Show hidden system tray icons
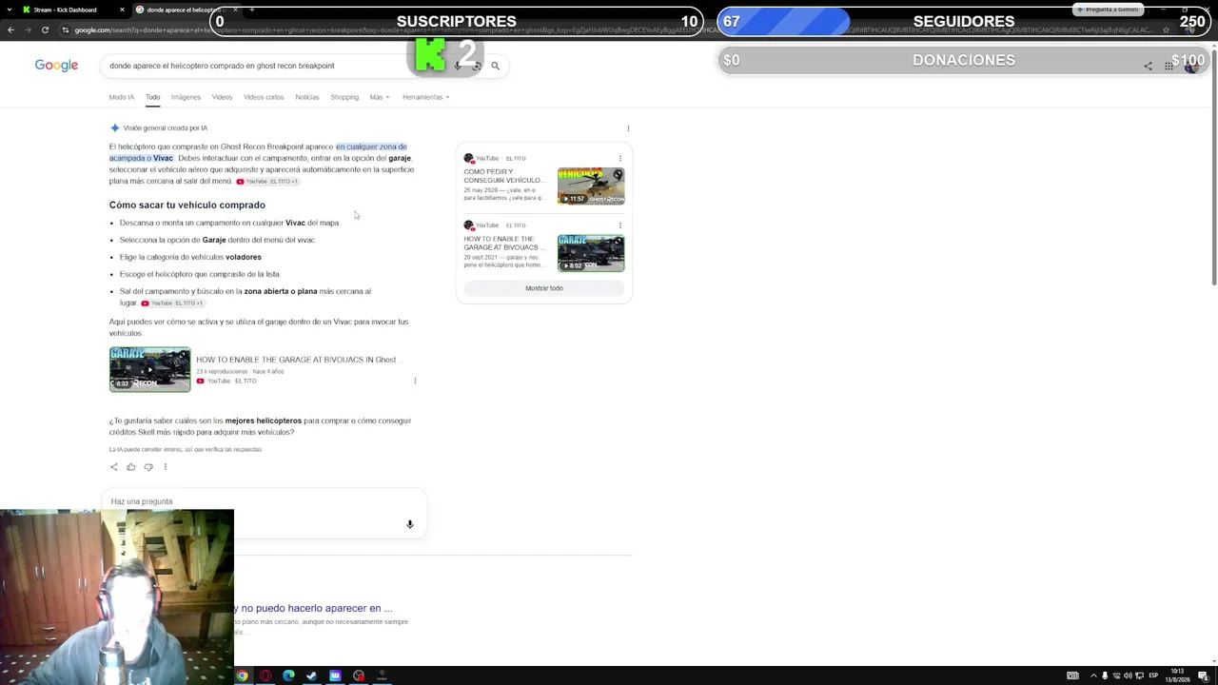 click(x=1092, y=675)
